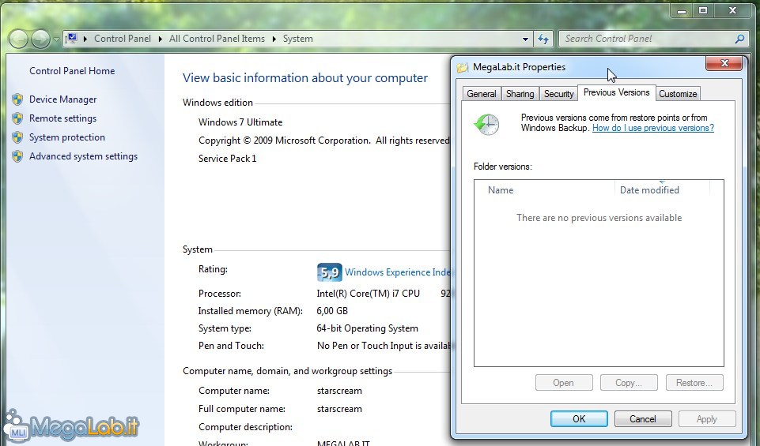The width and height of the screenshot is (760, 446).
Task: Open address bar history dropdown arrow
Action: 525,39
